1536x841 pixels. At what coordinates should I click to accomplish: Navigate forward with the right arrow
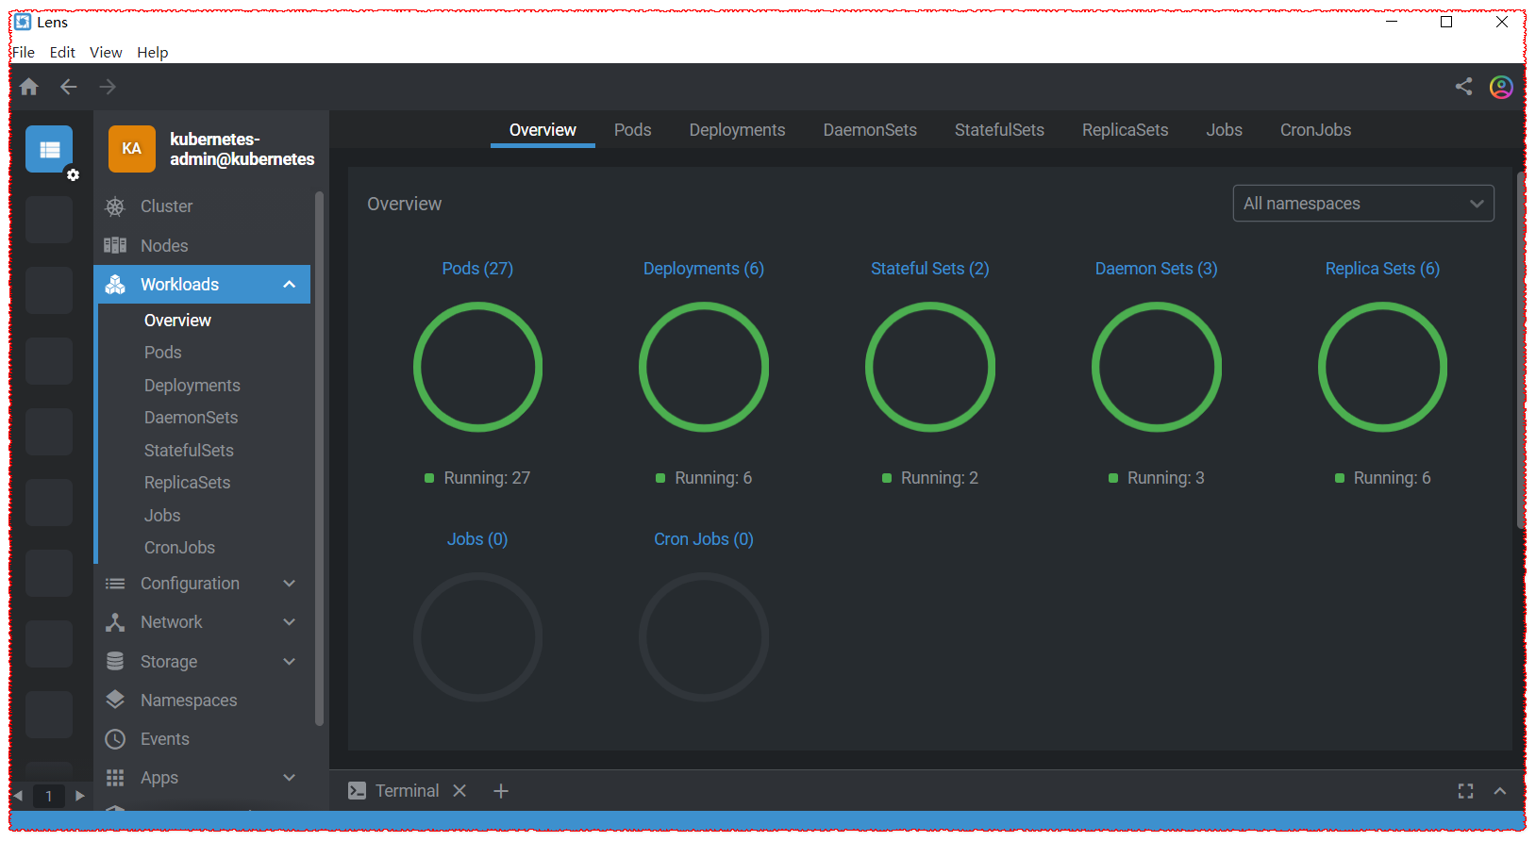[109, 87]
